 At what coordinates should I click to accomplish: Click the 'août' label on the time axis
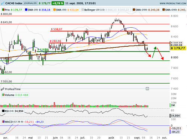click(111, 138)
